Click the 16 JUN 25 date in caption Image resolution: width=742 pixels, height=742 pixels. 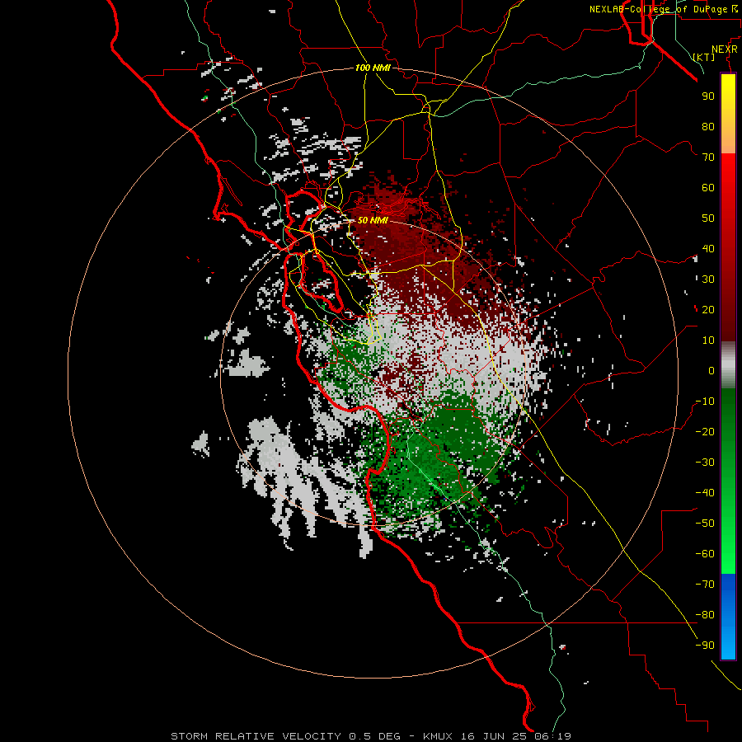pyautogui.click(x=494, y=736)
